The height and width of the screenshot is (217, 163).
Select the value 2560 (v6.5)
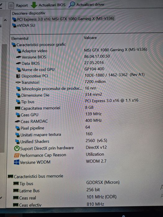(96, 141)
